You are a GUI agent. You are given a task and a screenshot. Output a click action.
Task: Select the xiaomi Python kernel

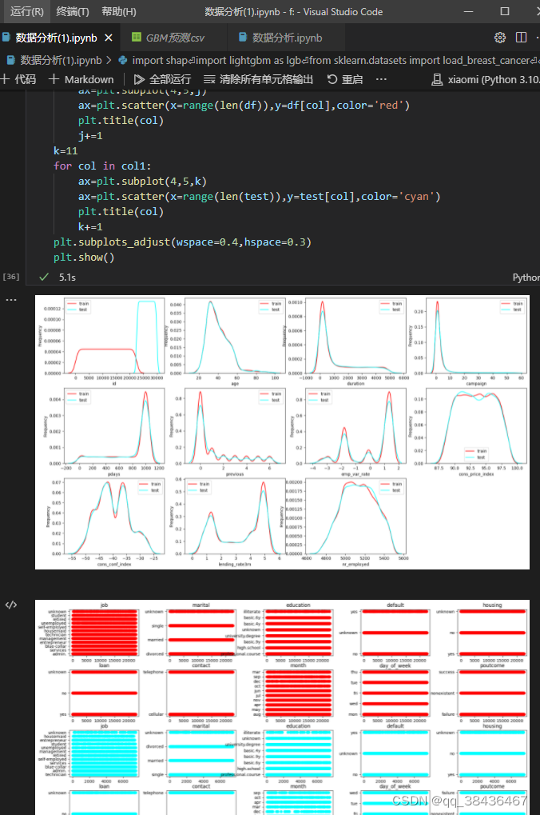[x=486, y=79]
